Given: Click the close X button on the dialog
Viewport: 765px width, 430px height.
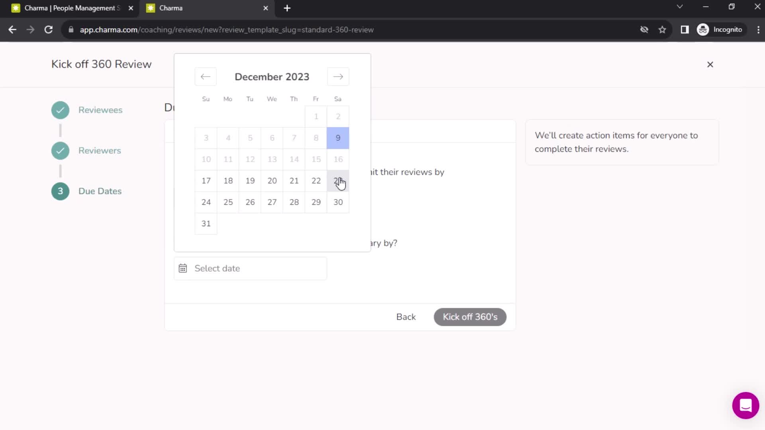Looking at the screenshot, I should pyautogui.click(x=710, y=64).
